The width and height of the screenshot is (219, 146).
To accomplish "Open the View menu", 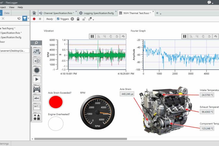I will (x=12, y=7).
